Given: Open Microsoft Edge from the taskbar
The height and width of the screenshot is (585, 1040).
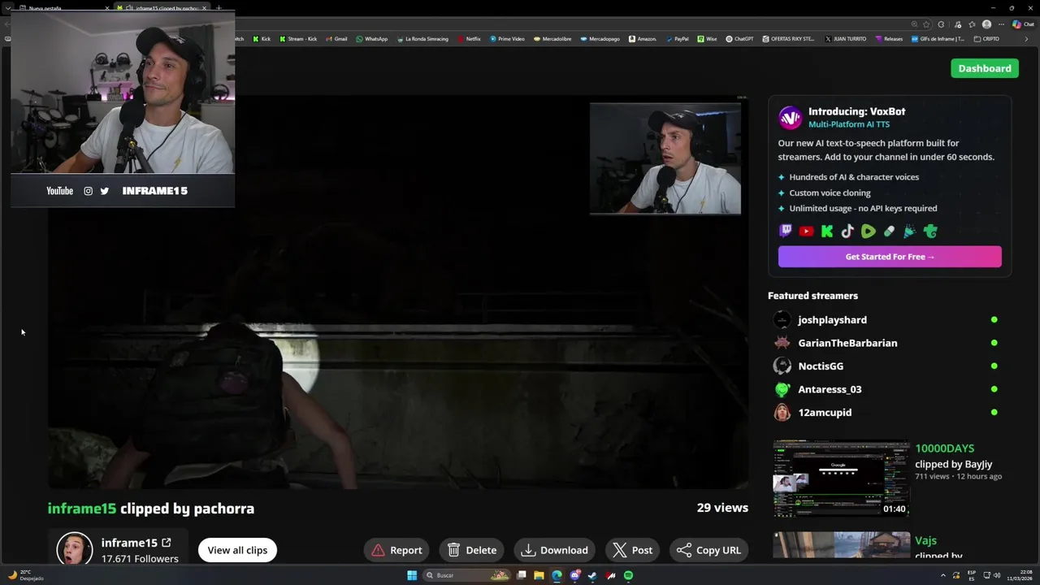Looking at the screenshot, I should tap(557, 575).
